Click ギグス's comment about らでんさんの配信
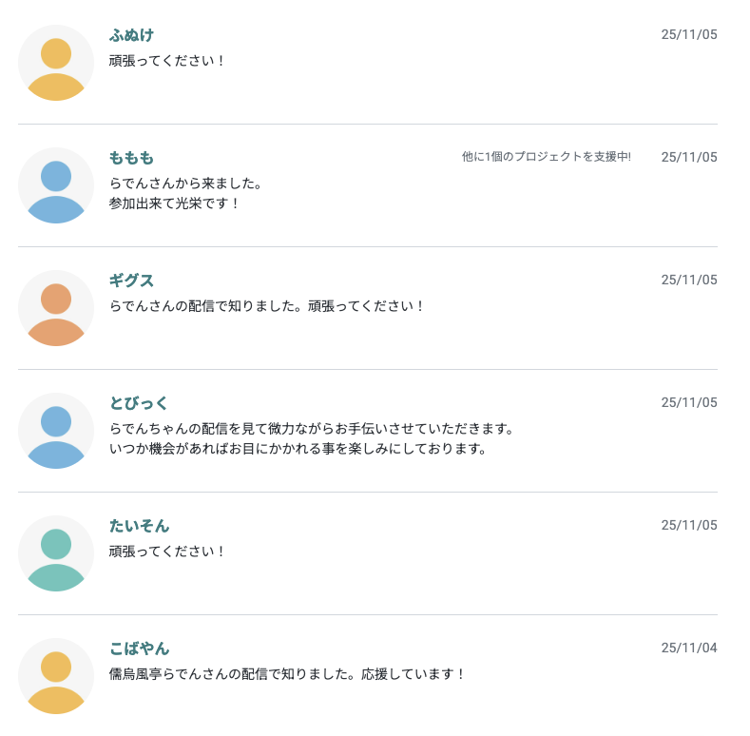 266,306
